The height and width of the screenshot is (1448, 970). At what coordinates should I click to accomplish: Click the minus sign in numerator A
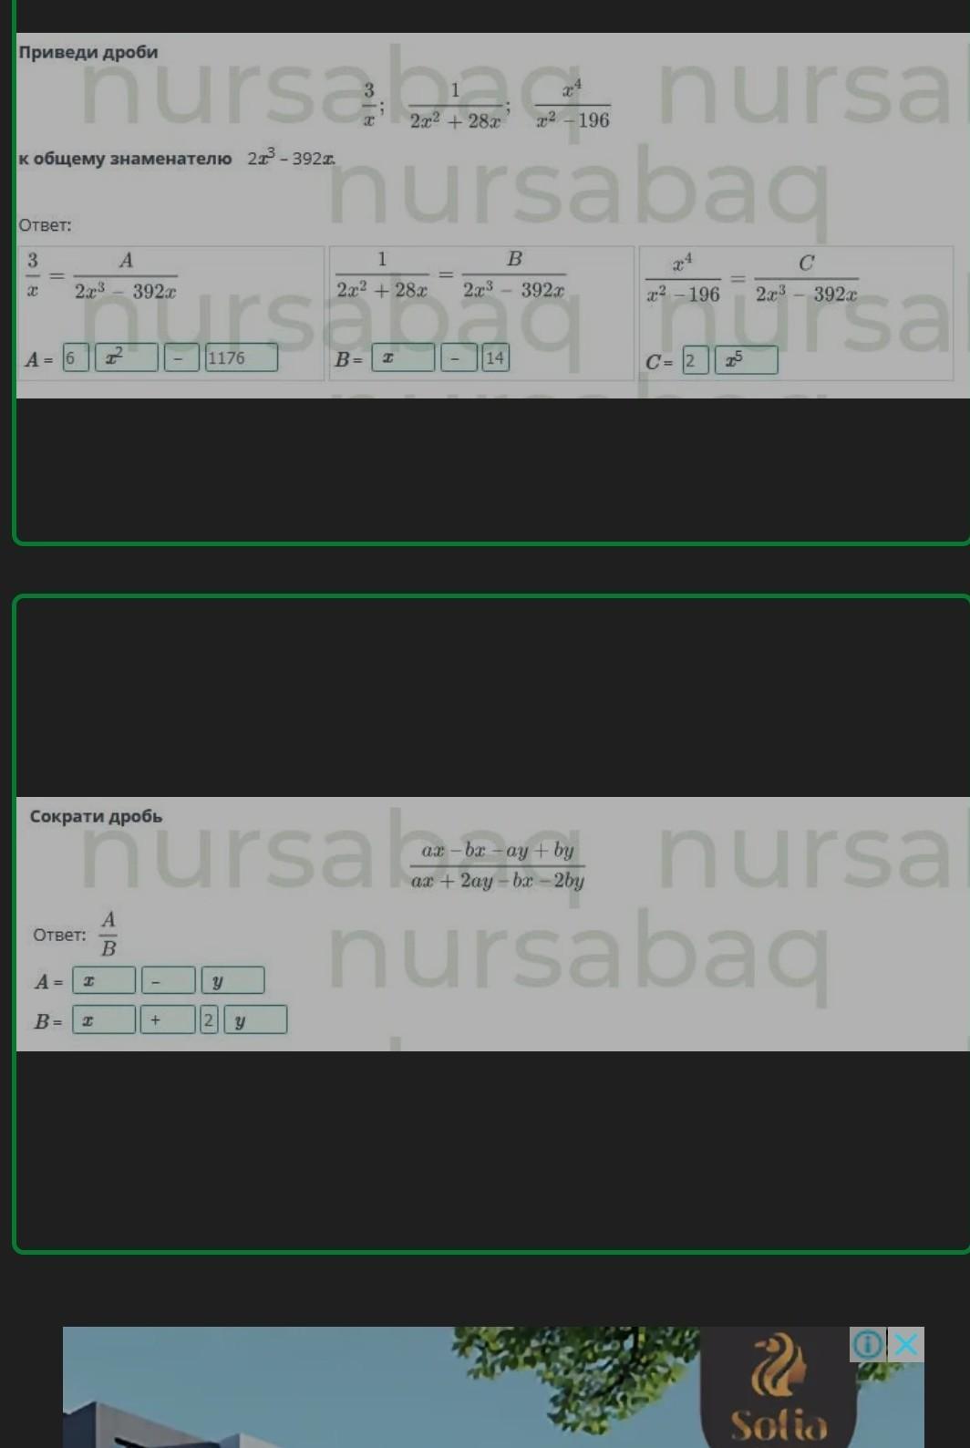point(169,980)
